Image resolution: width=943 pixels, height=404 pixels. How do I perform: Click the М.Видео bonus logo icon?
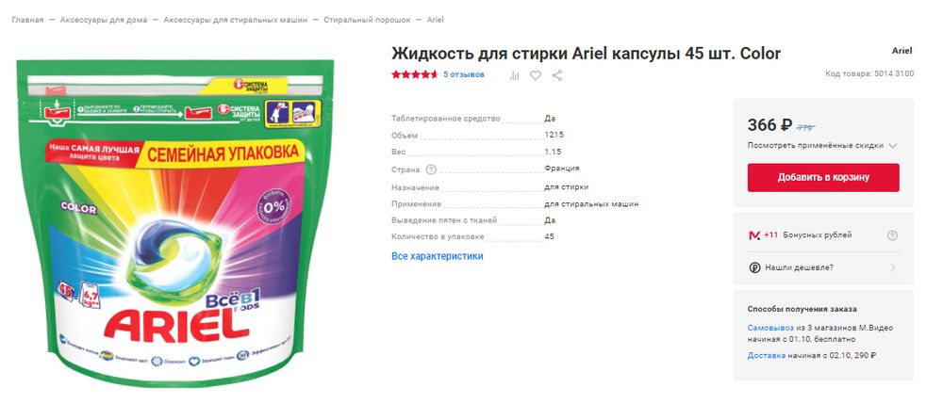[754, 235]
